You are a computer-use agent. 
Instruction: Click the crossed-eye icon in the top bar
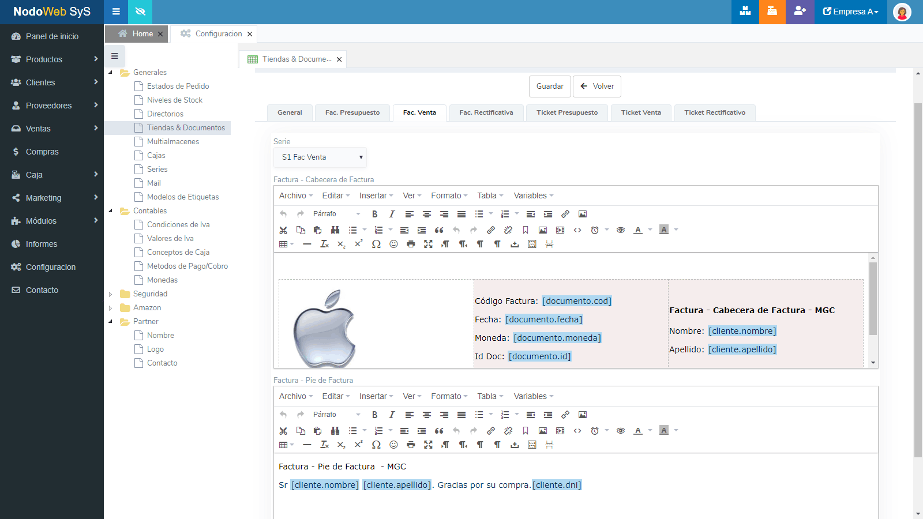(140, 12)
